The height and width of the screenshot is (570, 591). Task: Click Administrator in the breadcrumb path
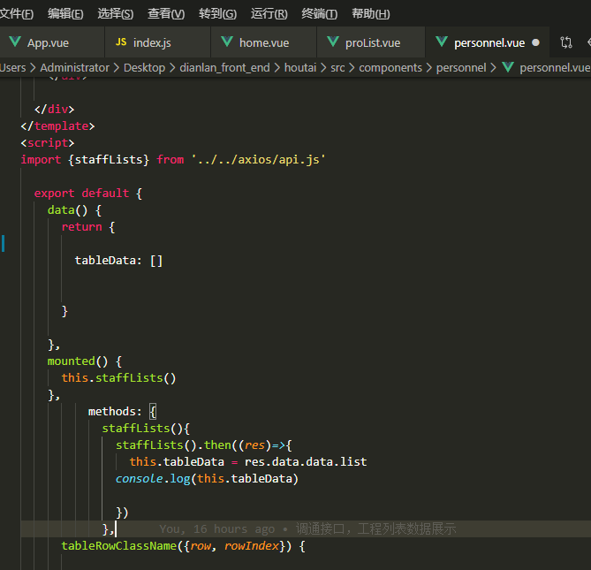point(74,68)
